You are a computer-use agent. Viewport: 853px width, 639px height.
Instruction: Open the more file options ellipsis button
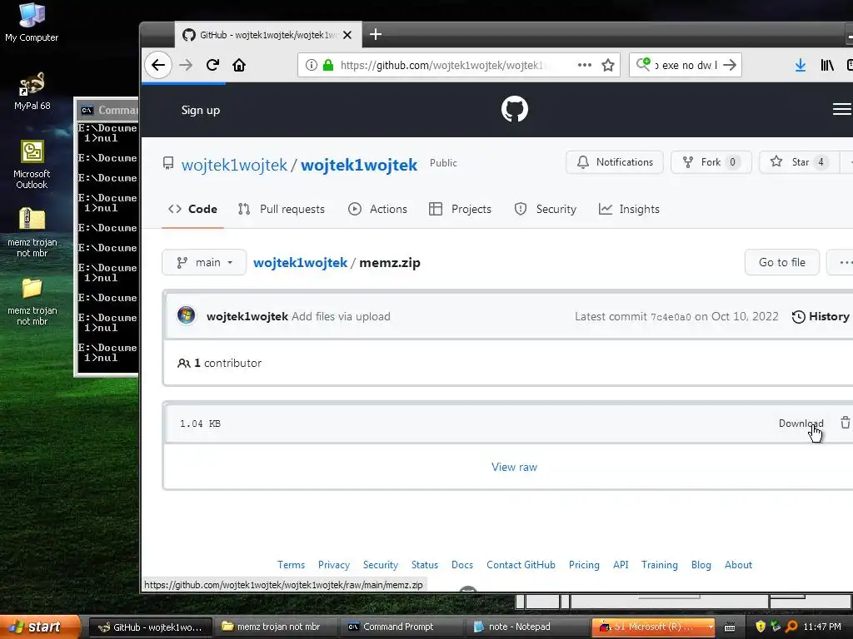coord(840,262)
